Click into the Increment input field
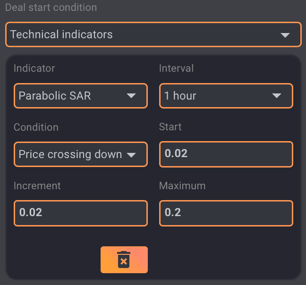Viewport: 306px width, 285px height. [x=80, y=213]
